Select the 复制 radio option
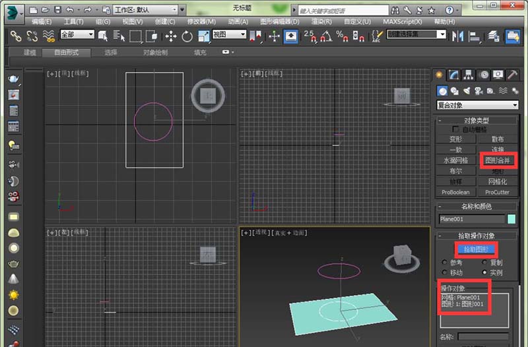 pyautogui.click(x=483, y=263)
